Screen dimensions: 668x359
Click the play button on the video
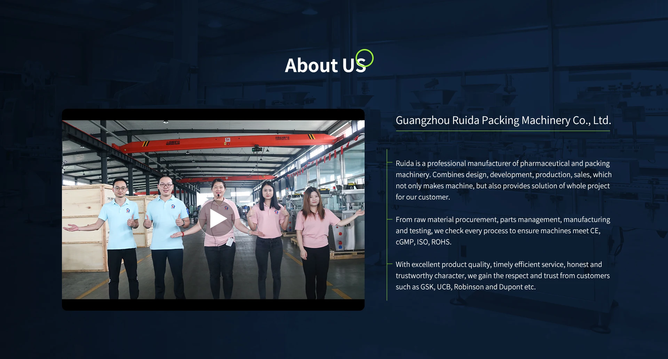(218, 218)
